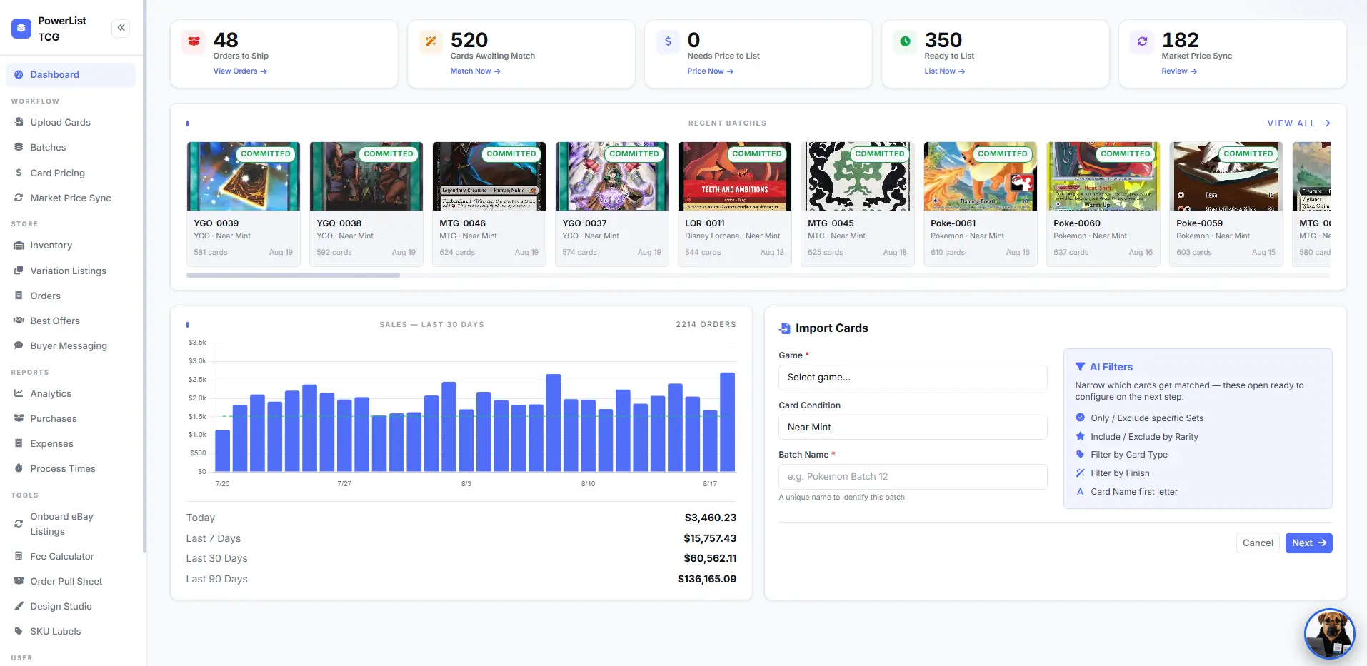The width and height of the screenshot is (1367, 666).
Task: Click the AI Filters funnel icon
Action: [1081, 367]
